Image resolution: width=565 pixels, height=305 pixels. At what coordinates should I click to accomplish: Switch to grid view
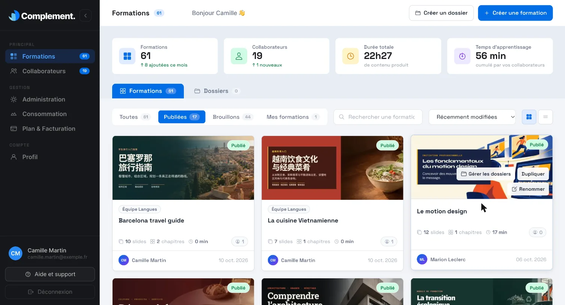529,117
